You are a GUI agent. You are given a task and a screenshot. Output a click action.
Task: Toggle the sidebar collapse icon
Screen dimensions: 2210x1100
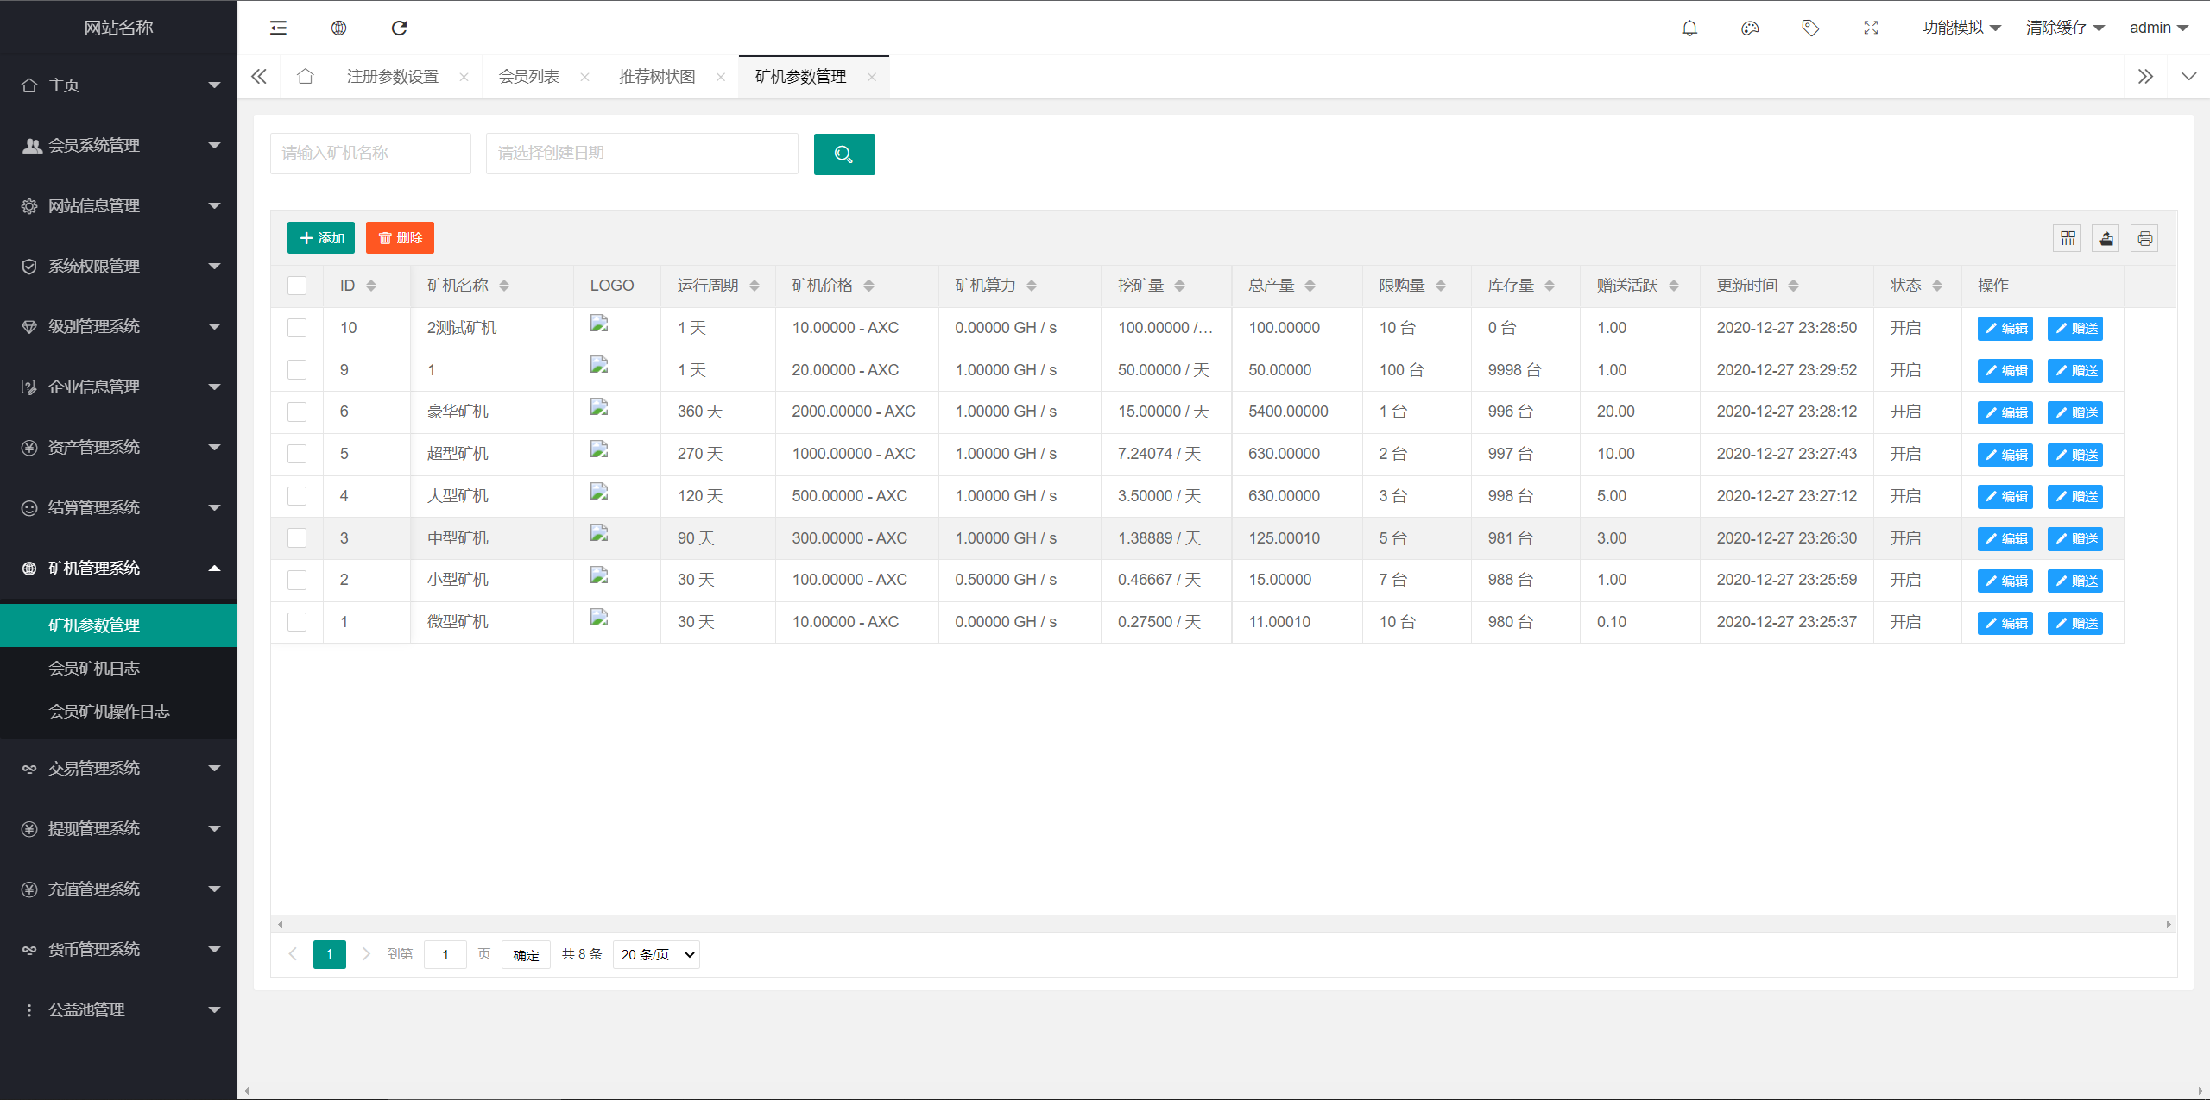click(x=278, y=28)
